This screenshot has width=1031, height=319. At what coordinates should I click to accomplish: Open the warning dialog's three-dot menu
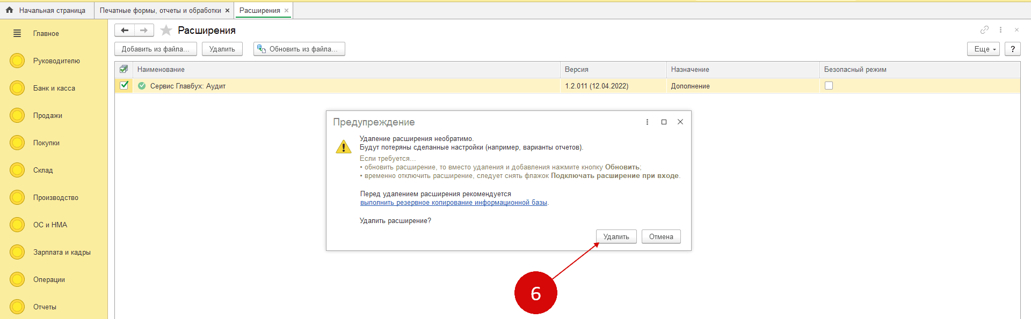click(x=647, y=122)
